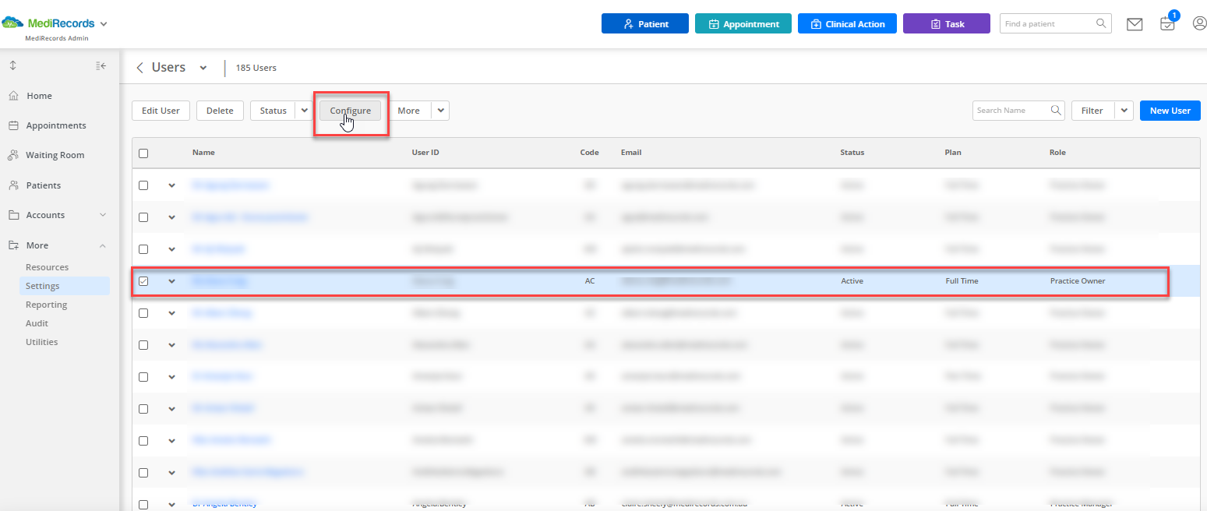The width and height of the screenshot is (1207, 511).
Task: Click the purple Task button
Action: point(947,23)
